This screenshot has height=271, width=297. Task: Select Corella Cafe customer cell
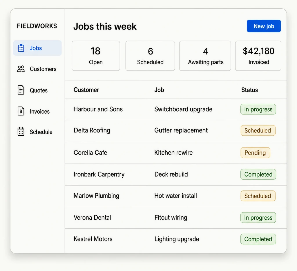90,152
